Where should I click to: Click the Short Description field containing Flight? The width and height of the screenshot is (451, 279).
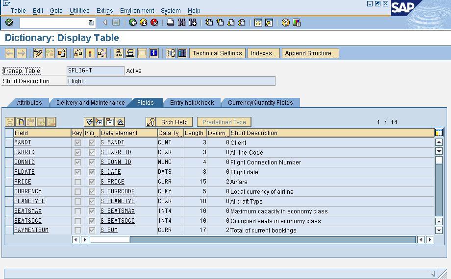171,81
